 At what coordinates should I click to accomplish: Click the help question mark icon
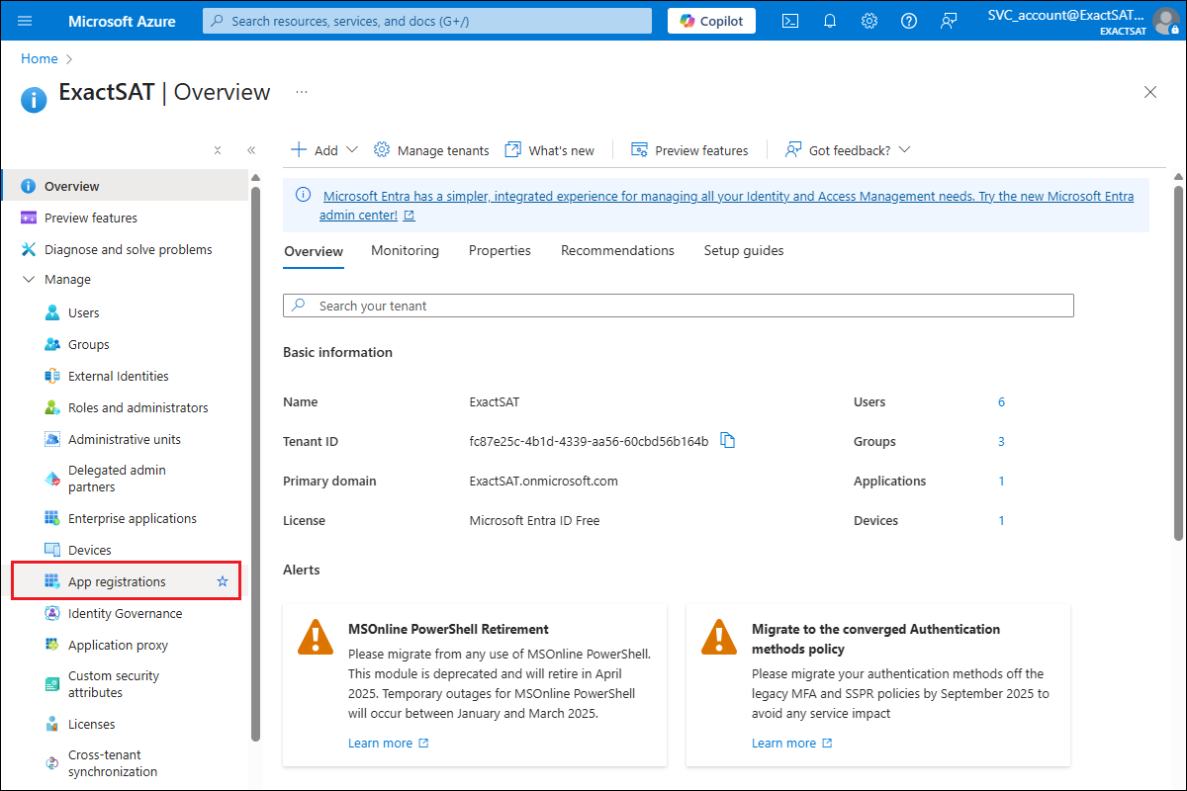(909, 21)
